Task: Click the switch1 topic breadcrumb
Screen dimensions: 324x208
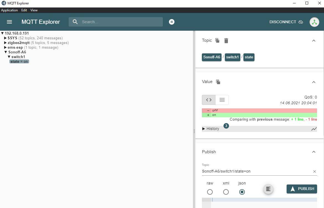Action: pyautogui.click(x=232, y=57)
